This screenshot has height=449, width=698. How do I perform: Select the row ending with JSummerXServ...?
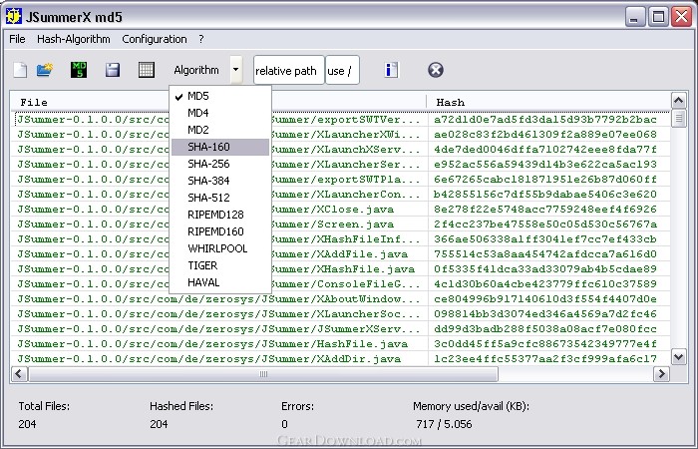(341, 328)
